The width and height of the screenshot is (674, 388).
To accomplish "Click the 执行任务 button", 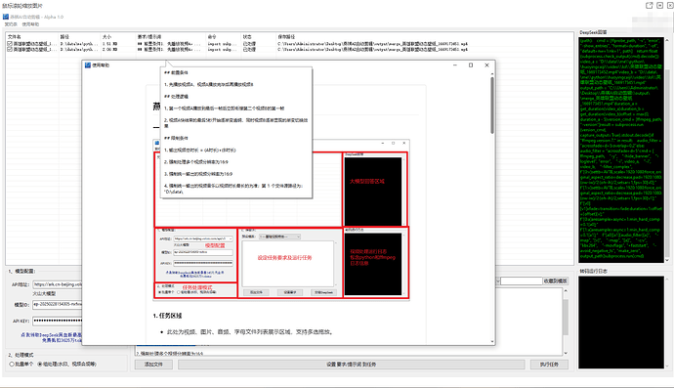I will [549, 365].
